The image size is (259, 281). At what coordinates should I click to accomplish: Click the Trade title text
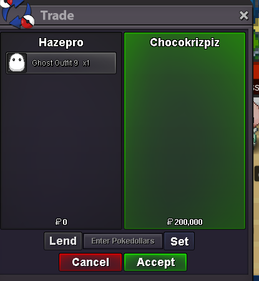coord(57,16)
